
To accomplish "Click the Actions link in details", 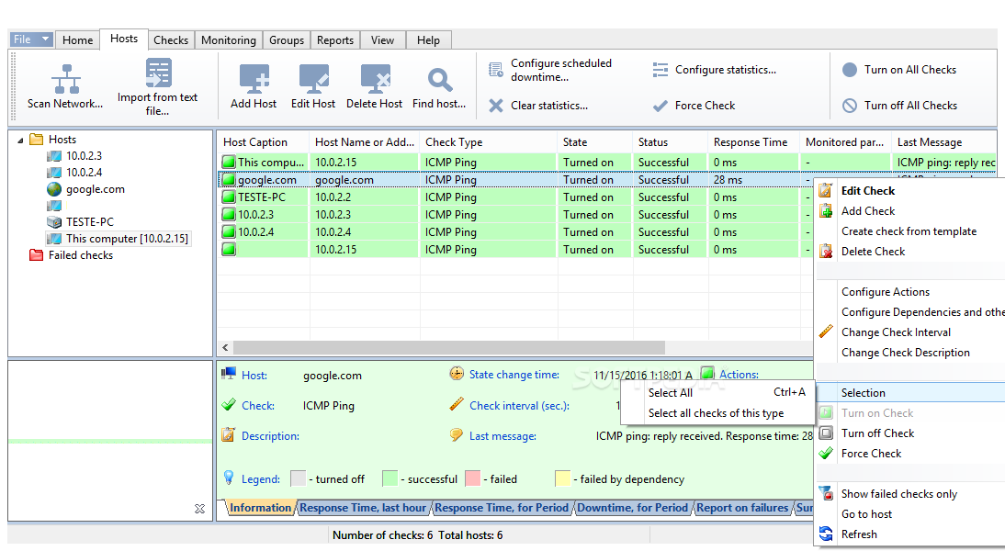I will tap(739, 374).
